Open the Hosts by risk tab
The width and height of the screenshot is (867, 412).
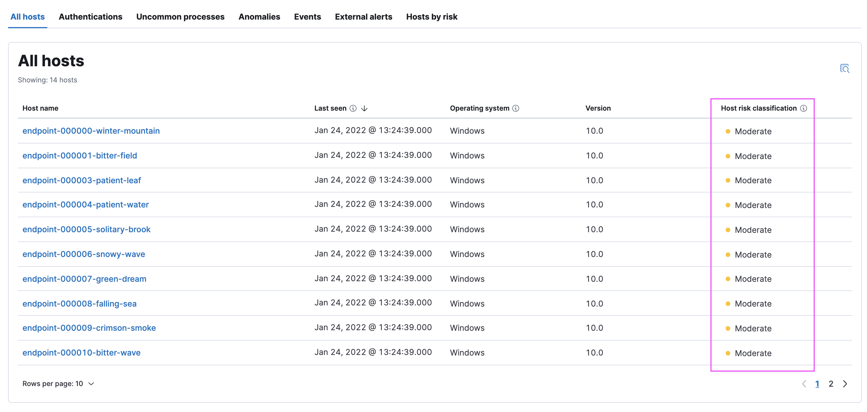pos(432,16)
